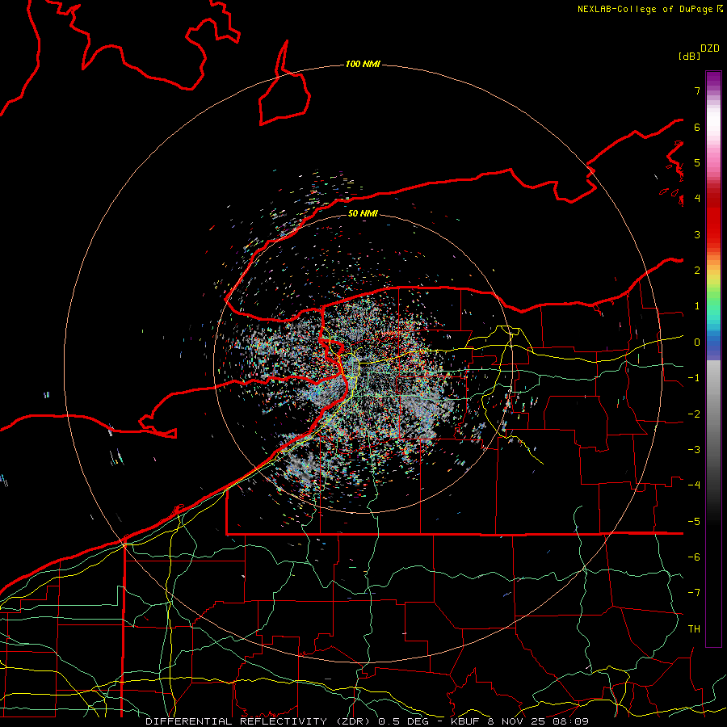This screenshot has height=727, width=727.
Task: Click the -4 tick on the dB scale
Action: (x=694, y=485)
